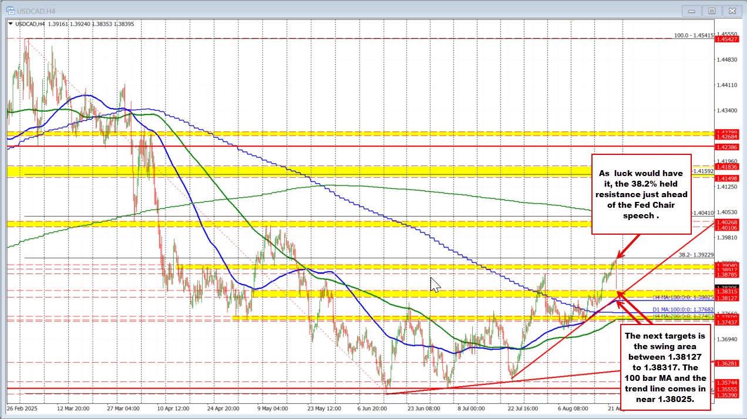The image size is (747, 419).
Task: Expand the triangle beside USDCAD,H4 label
Action: click(9, 24)
